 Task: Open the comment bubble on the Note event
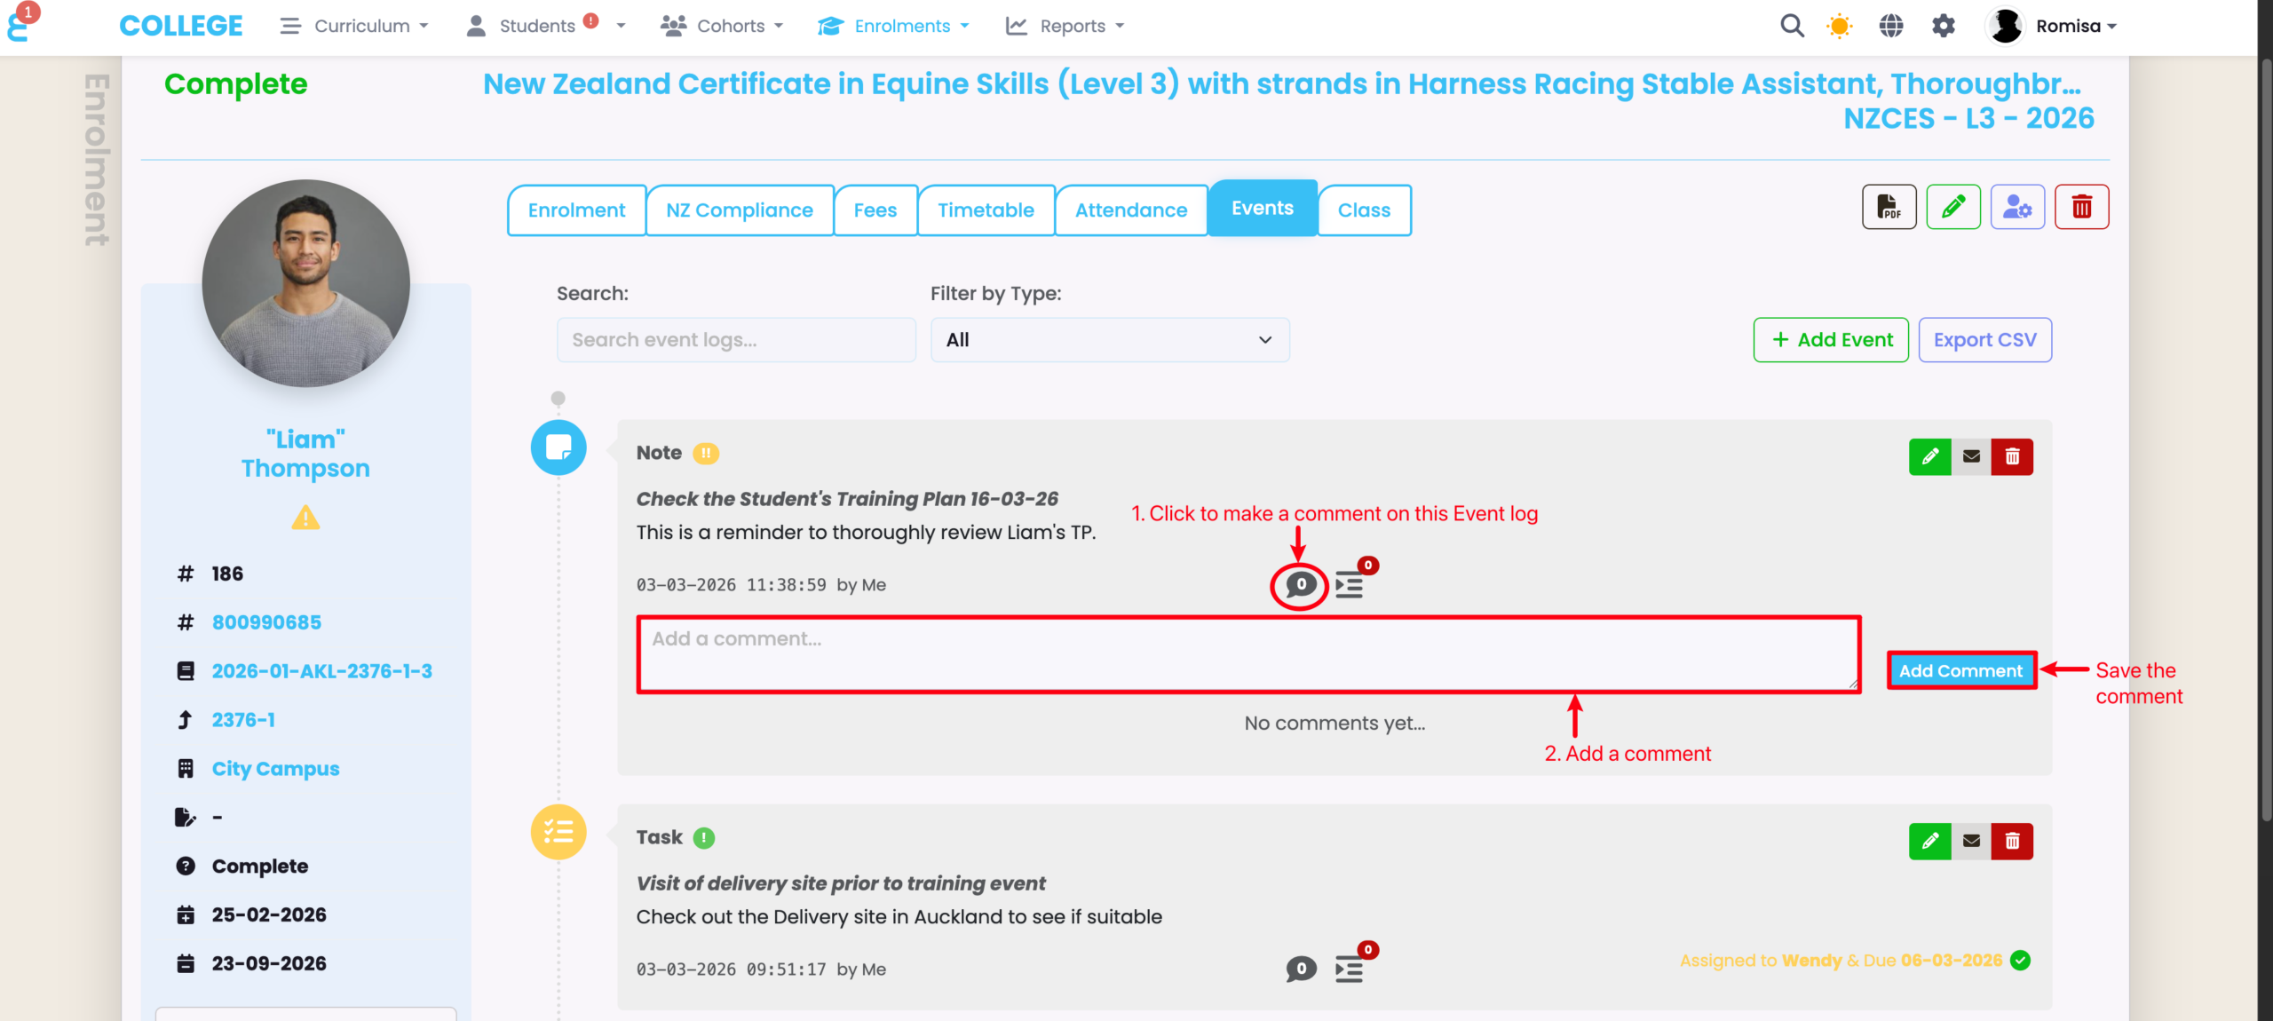coord(1300,585)
